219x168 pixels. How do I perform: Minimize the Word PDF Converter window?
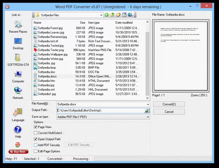[x=190, y=6]
